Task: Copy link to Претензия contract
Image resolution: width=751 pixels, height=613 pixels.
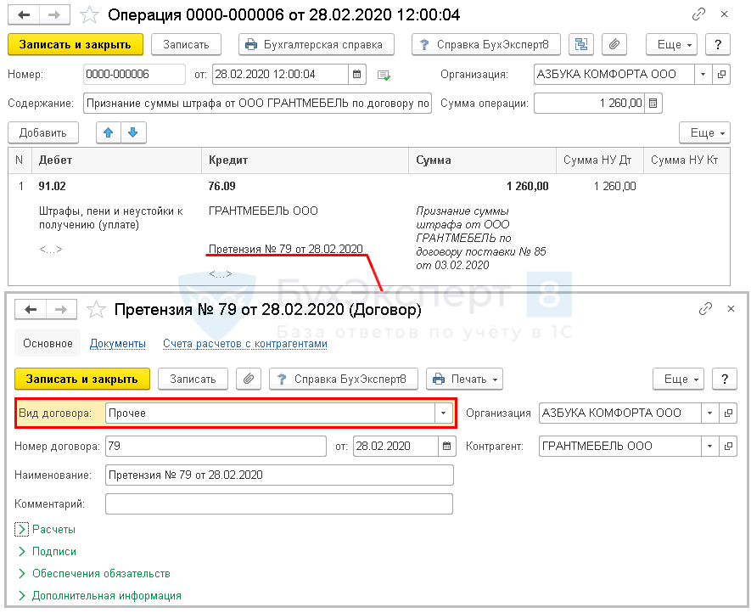Action: 705,309
